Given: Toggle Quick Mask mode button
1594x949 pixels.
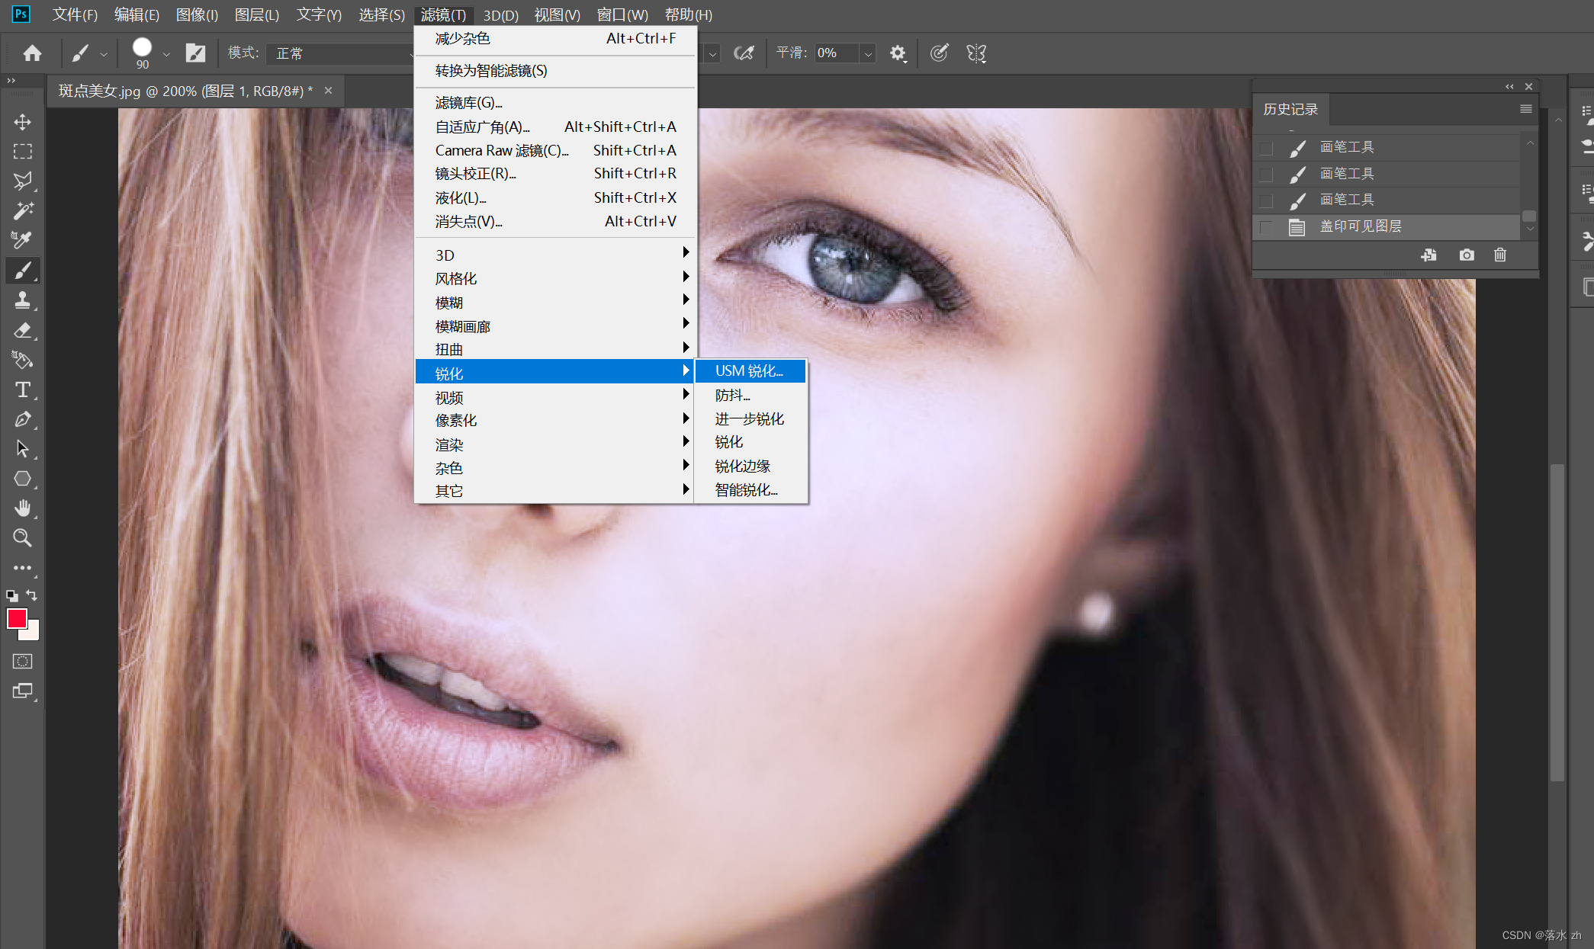Looking at the screenshot, I should [22, 662].
